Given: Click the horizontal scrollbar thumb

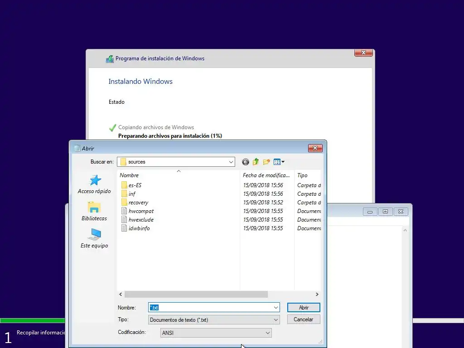Looking at the screenshot, I should [x=196, y=295].
